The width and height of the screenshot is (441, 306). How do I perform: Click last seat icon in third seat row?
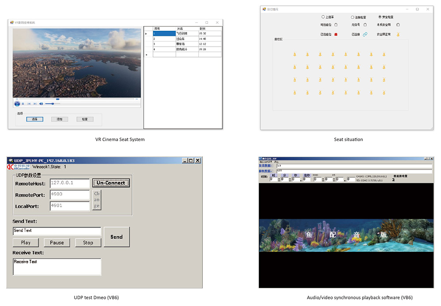384,80
